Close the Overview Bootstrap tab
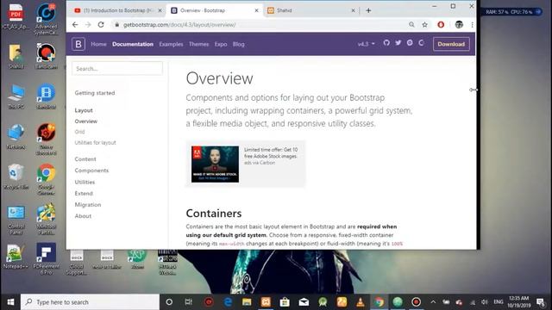Image resolution: width=552 pixels, height=310 pixels. (x=257, y=10)
